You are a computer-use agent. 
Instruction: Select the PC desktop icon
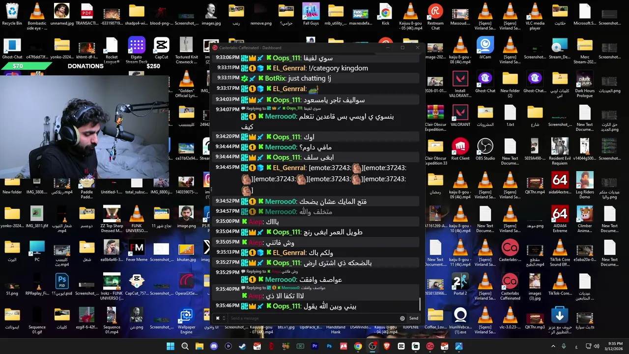tap(37, 251)
